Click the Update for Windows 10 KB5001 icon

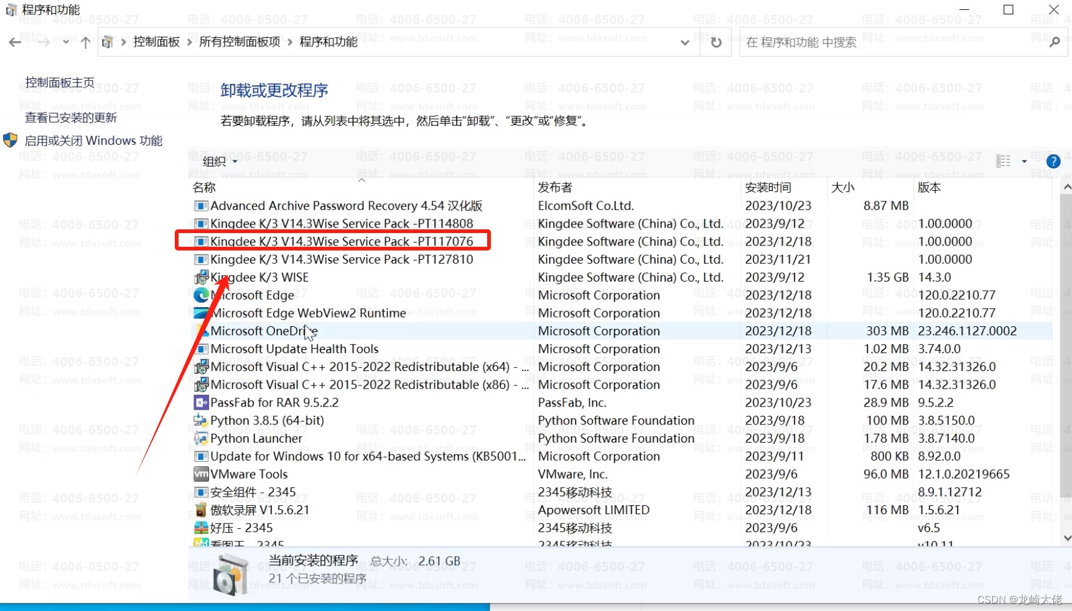pyautogui.click(x=201, y=457)
